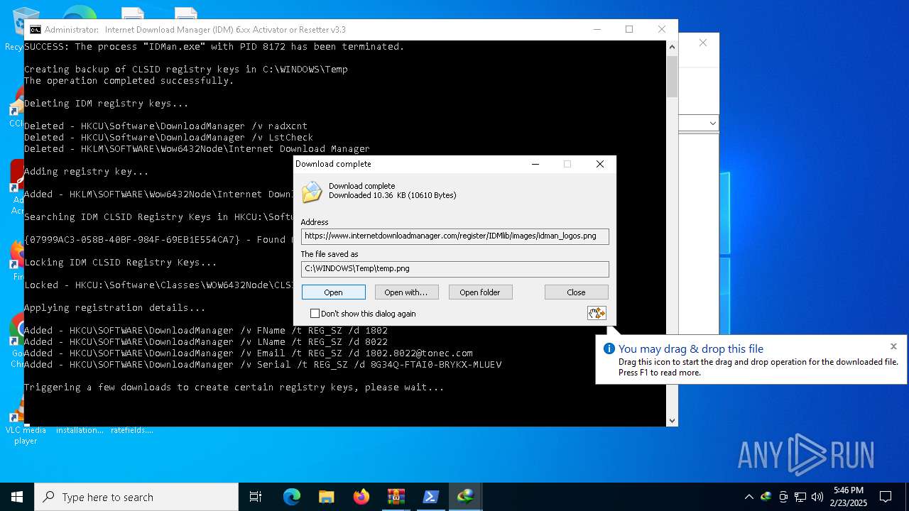Minimize the Download complete dialog
Viewport: 909px width, 511px height.
tap(535, 164)
